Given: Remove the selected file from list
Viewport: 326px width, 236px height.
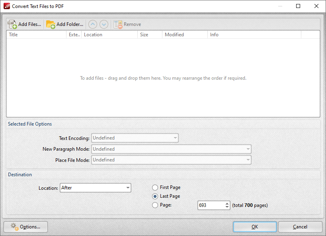Looking at the screenshot, I should pos(127,24).
